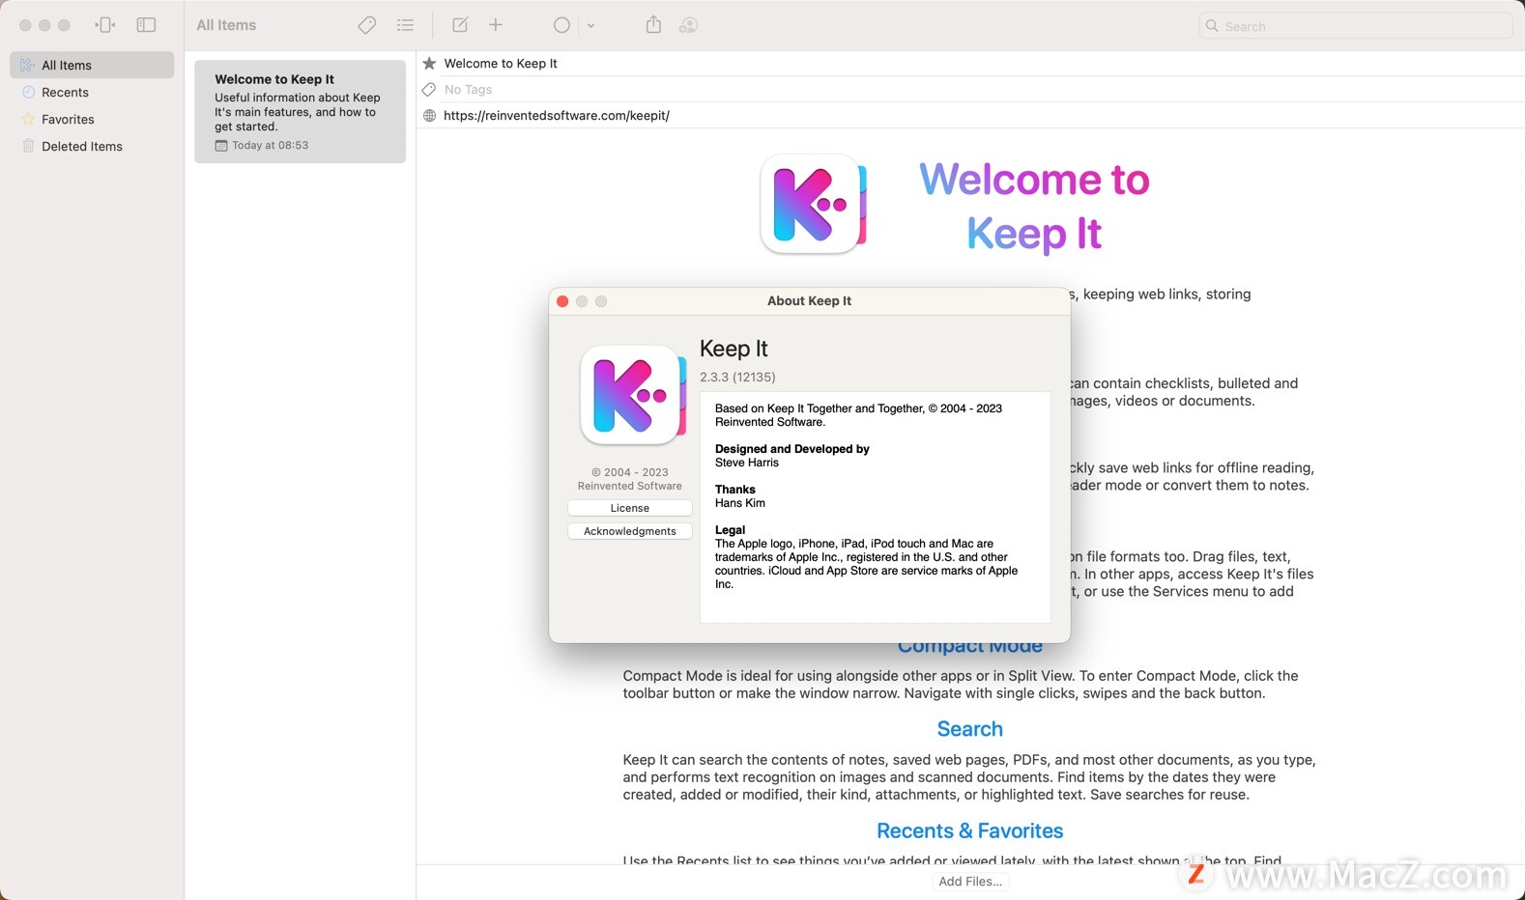This screenshot has width=1525, height=900.
Task: Open label dropdown chevron in toolbar
Action: coord(590,26)
